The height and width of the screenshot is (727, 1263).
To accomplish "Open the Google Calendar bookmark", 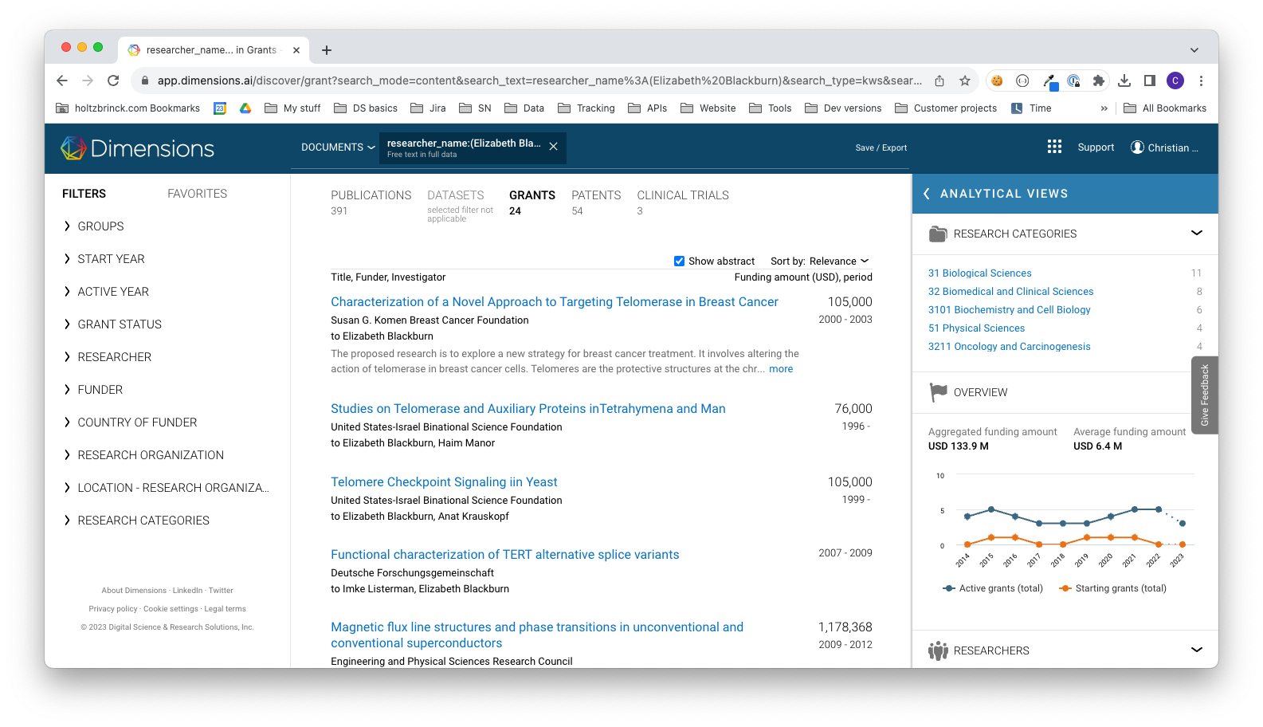I will pyautogui.click(x=220, y=108).
